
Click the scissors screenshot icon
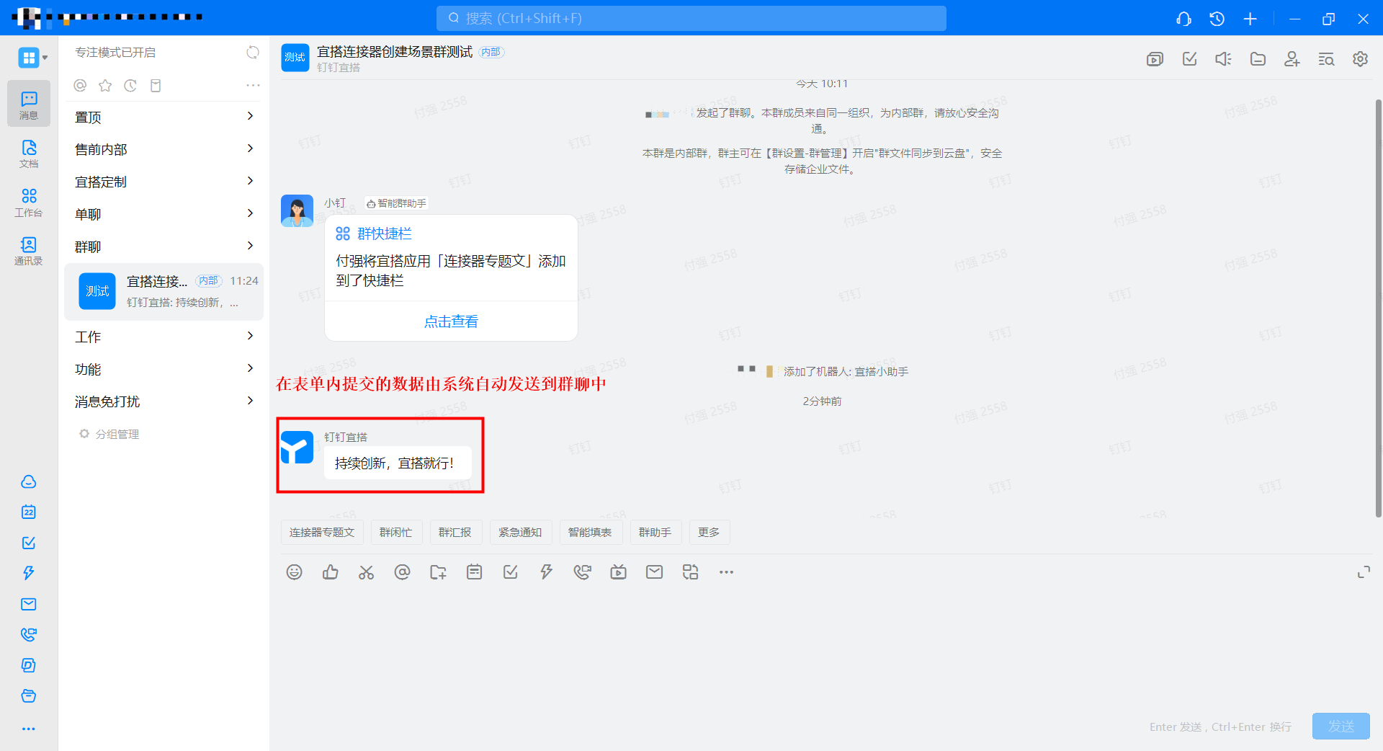(367, 572)
